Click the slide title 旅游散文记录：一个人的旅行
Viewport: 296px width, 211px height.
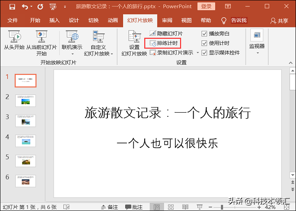pyautogui.click(x=167, y=113)
